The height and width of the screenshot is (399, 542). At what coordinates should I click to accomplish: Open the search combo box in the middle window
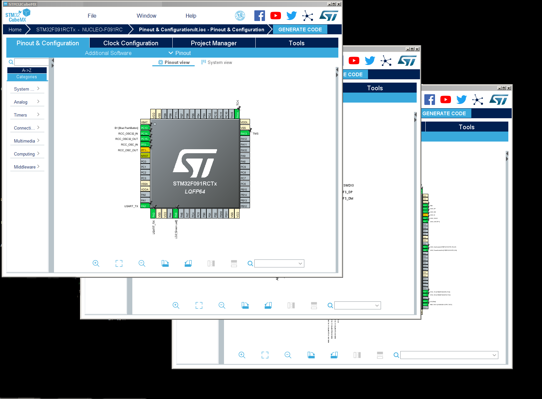click(357, 305)
